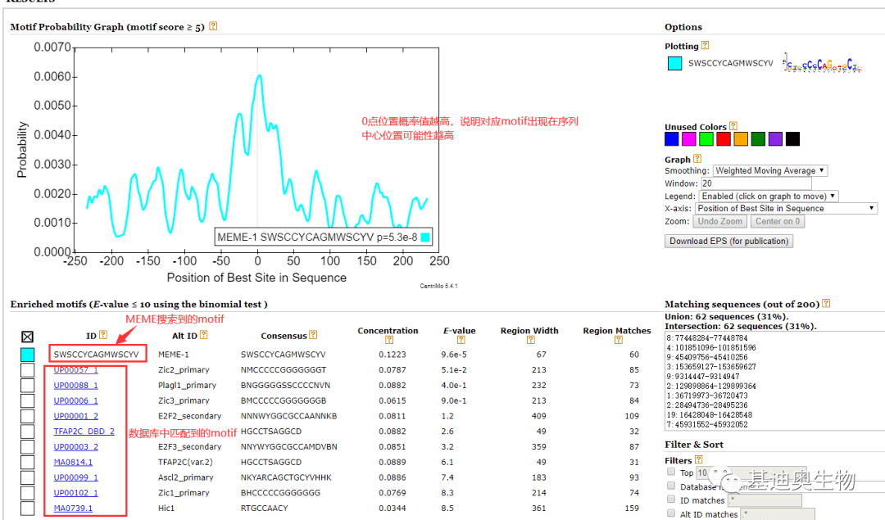The image size is (885, 520).
Task: Check the E2F2_secondary row checkbox
Action: point(27,416)
